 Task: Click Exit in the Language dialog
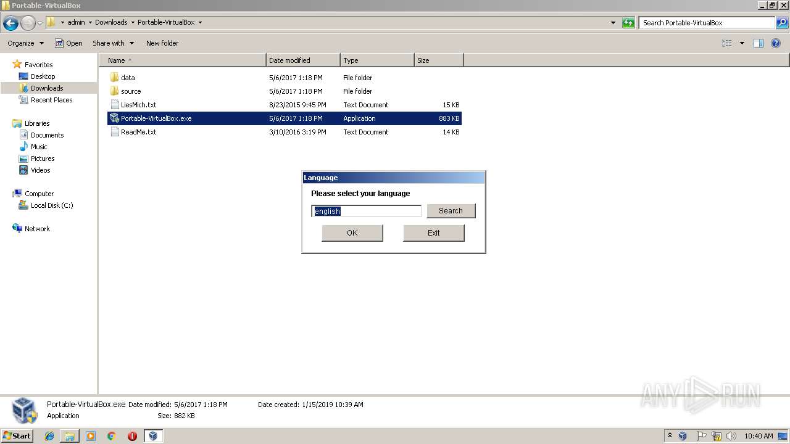tap(434, 233)
